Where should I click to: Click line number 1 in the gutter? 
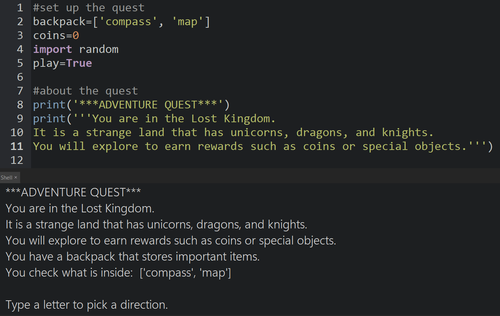point(20,8)
